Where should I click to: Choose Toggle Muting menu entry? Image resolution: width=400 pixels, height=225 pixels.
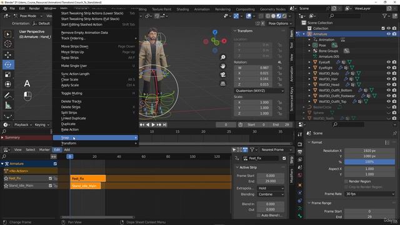(x=72, y=93)
